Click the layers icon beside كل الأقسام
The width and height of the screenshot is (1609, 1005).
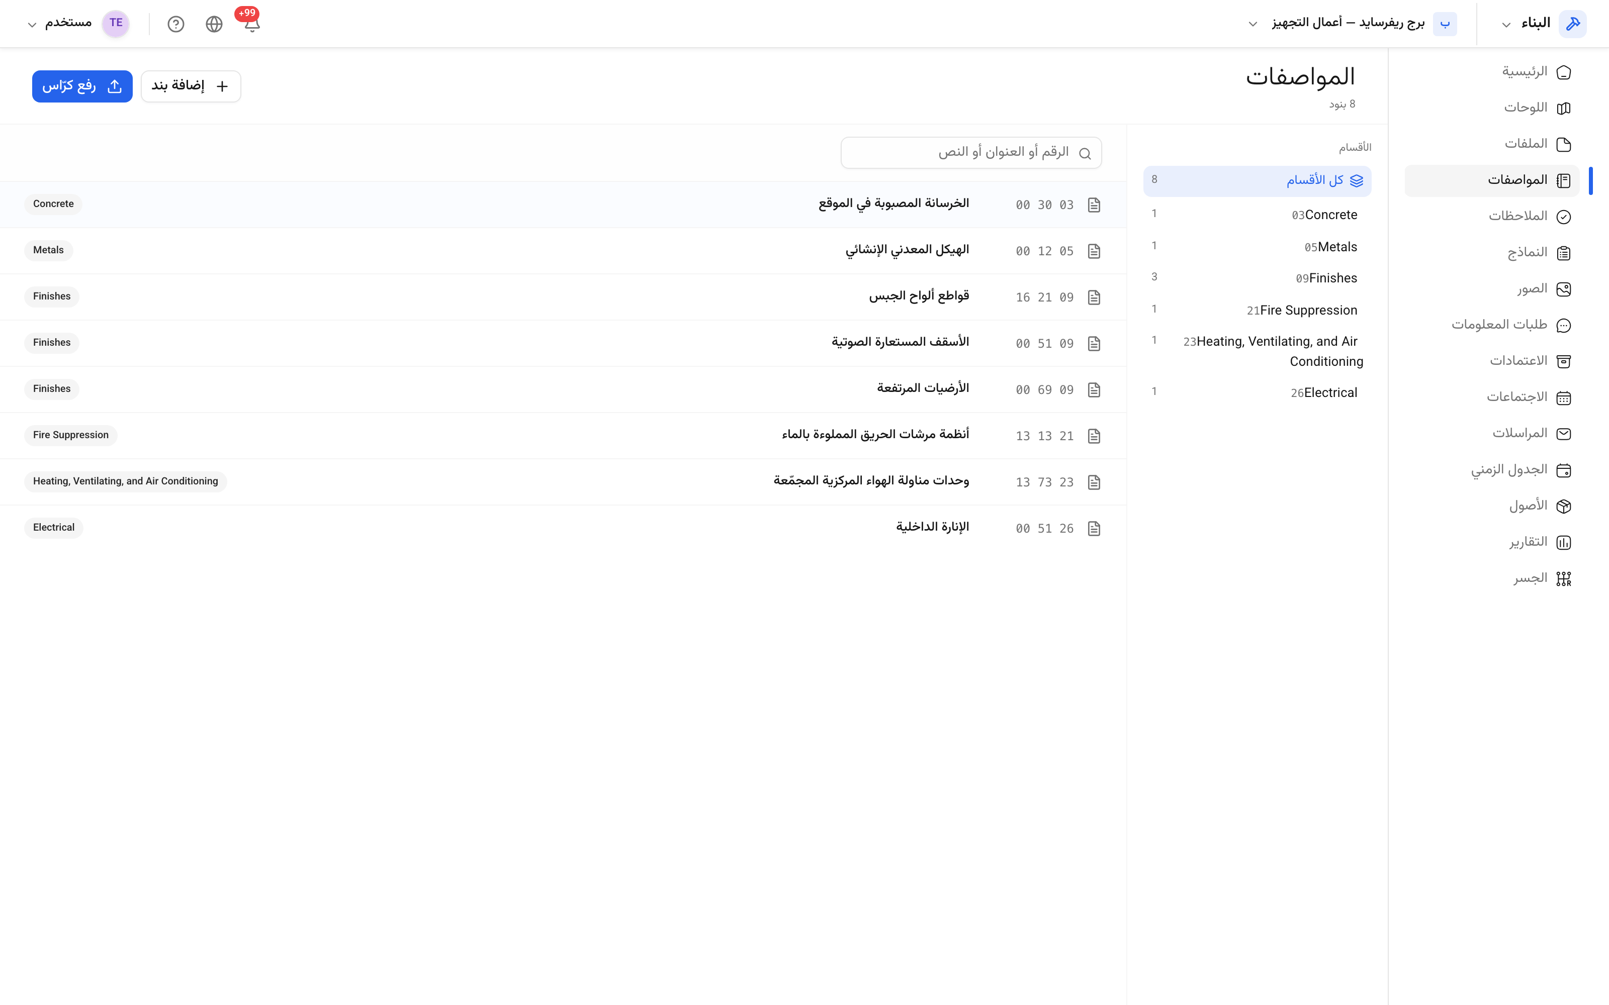[x=1357, y=181]
